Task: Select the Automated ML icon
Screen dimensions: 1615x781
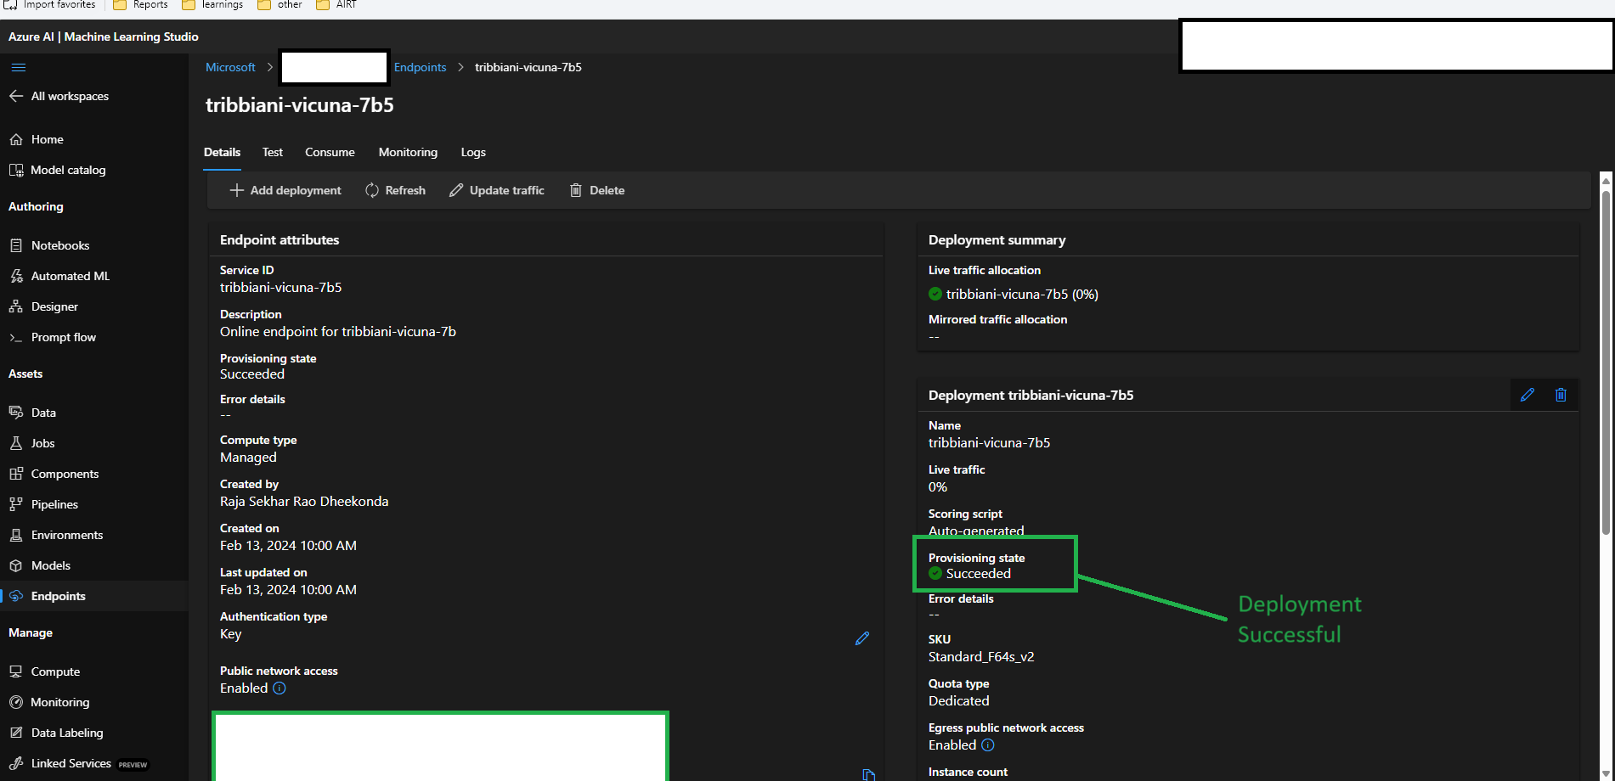Action: coord(17,276)
